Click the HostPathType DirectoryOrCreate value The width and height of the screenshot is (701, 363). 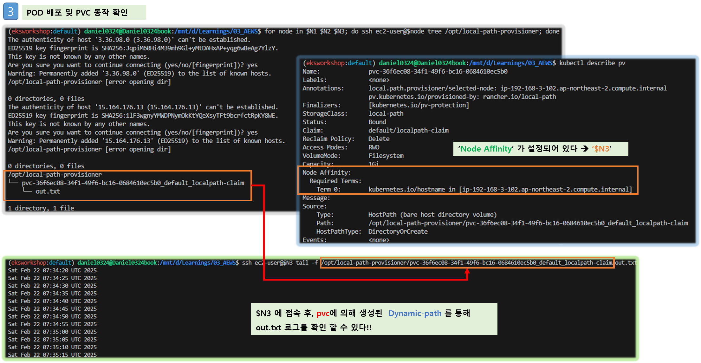tap(398, 231)
